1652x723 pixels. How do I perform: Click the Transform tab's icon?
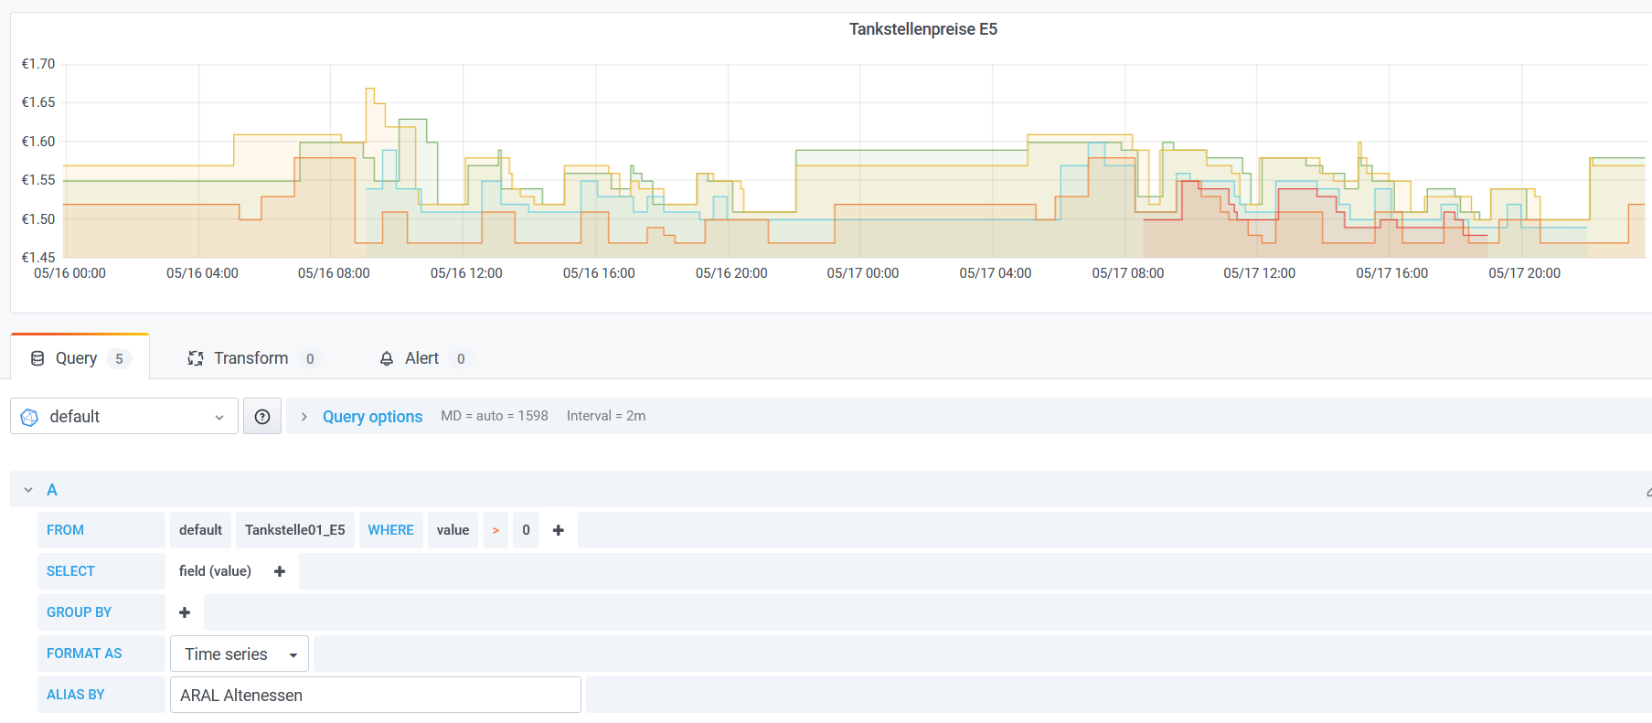pos(196,358)
